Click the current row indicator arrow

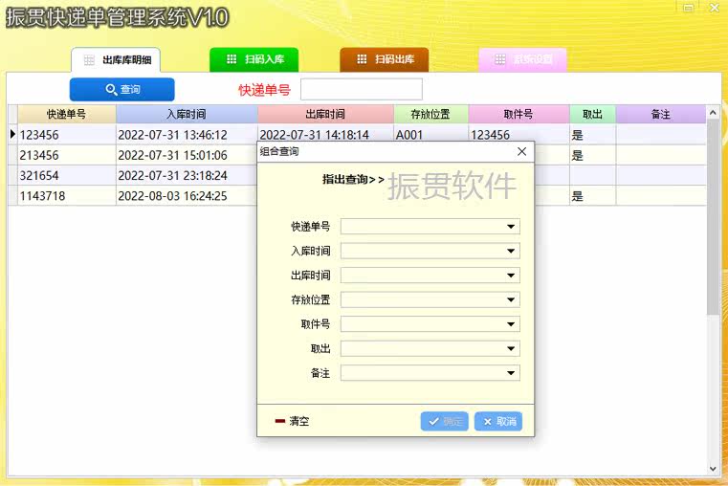(x=13, y=135)
